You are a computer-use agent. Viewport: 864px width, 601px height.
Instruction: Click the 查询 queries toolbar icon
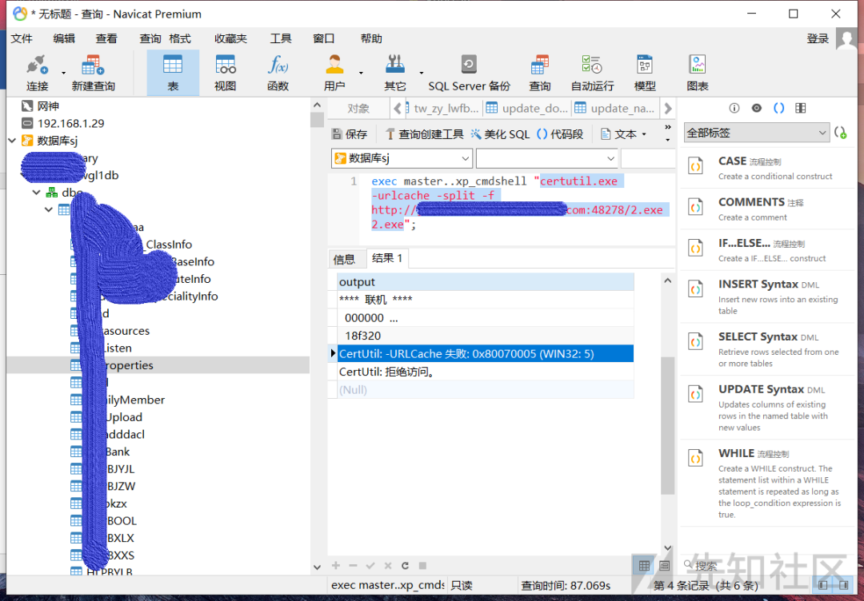(540, 73)
